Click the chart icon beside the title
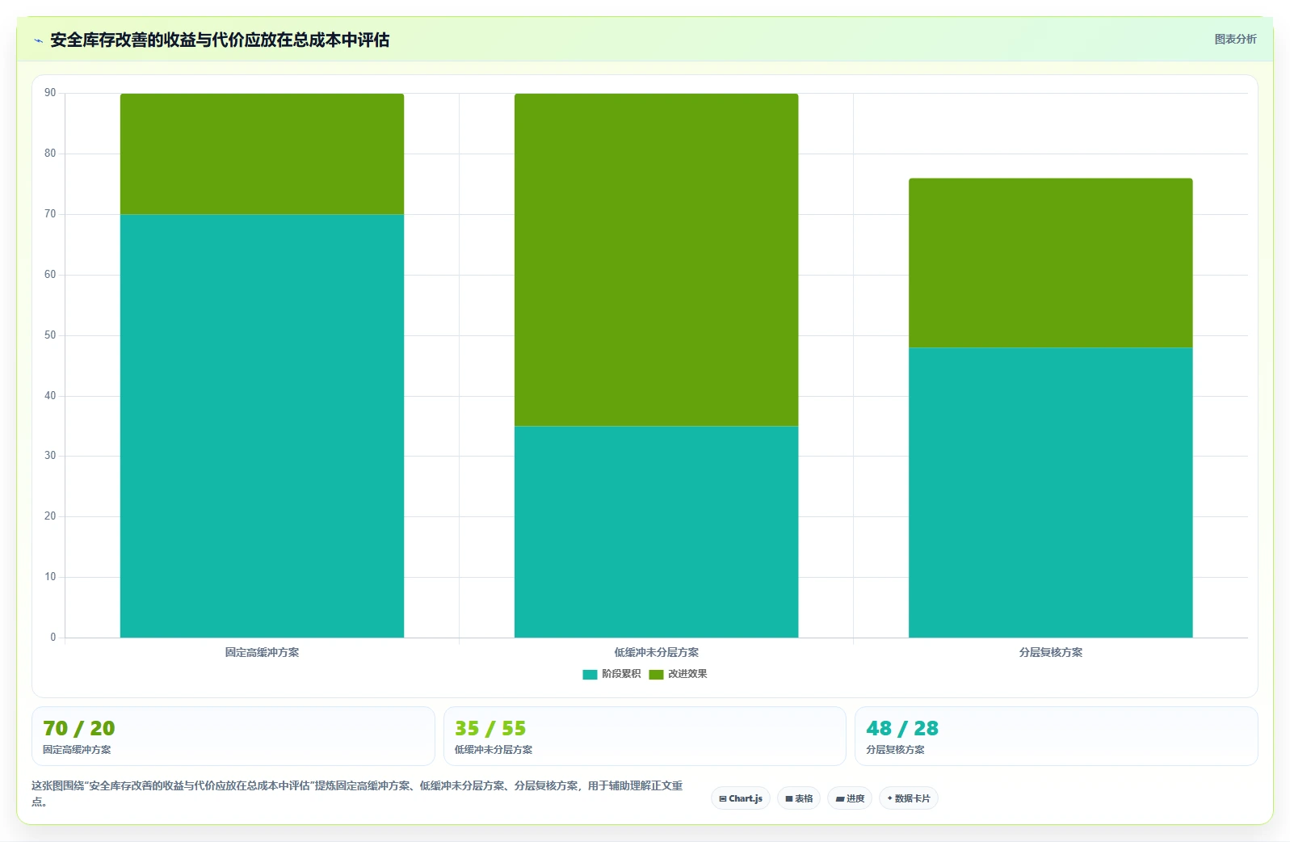1290x842 pixels. coord(38,40)
